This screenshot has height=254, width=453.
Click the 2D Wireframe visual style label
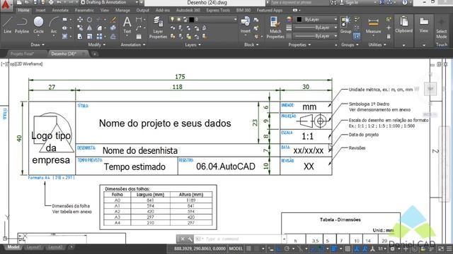[29, 64]
